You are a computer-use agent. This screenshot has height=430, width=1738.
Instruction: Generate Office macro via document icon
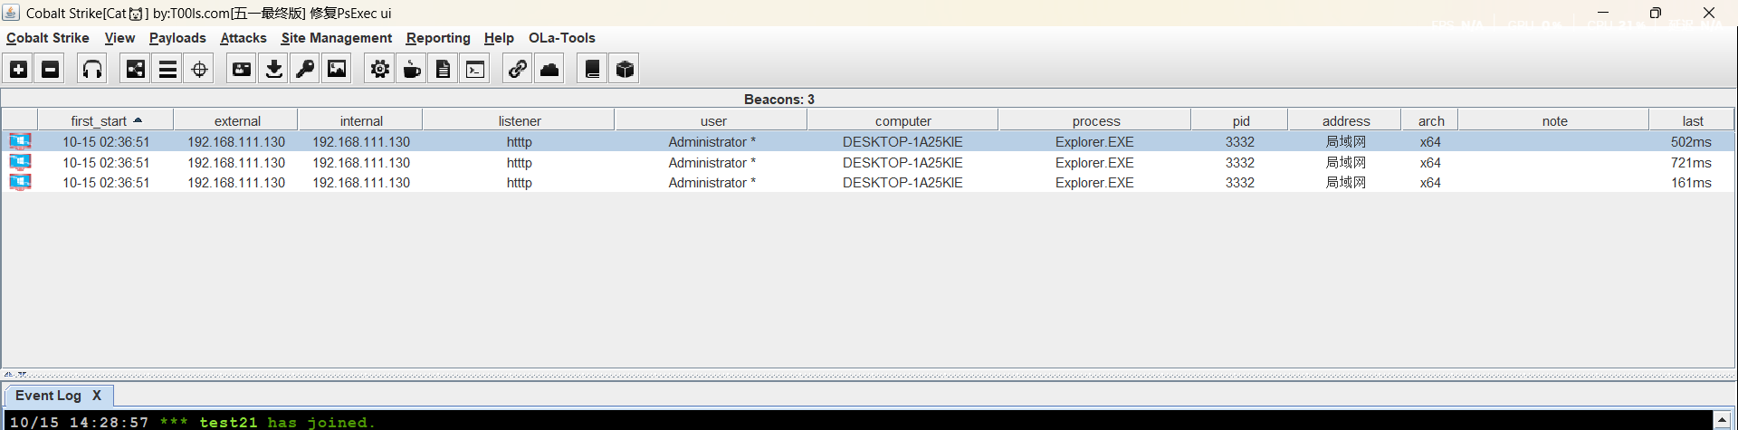pos(444,69)
